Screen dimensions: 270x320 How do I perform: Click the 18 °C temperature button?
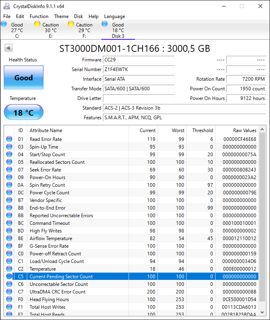(24, 112)
